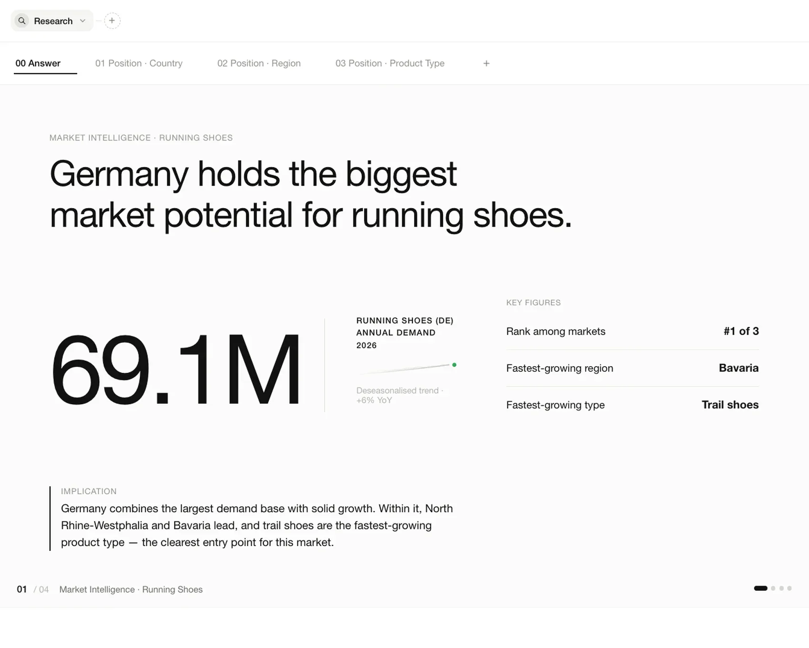Click the 'MARKET INTELLIGENCE · RUNNING SHOES' header label

[141, 138]
